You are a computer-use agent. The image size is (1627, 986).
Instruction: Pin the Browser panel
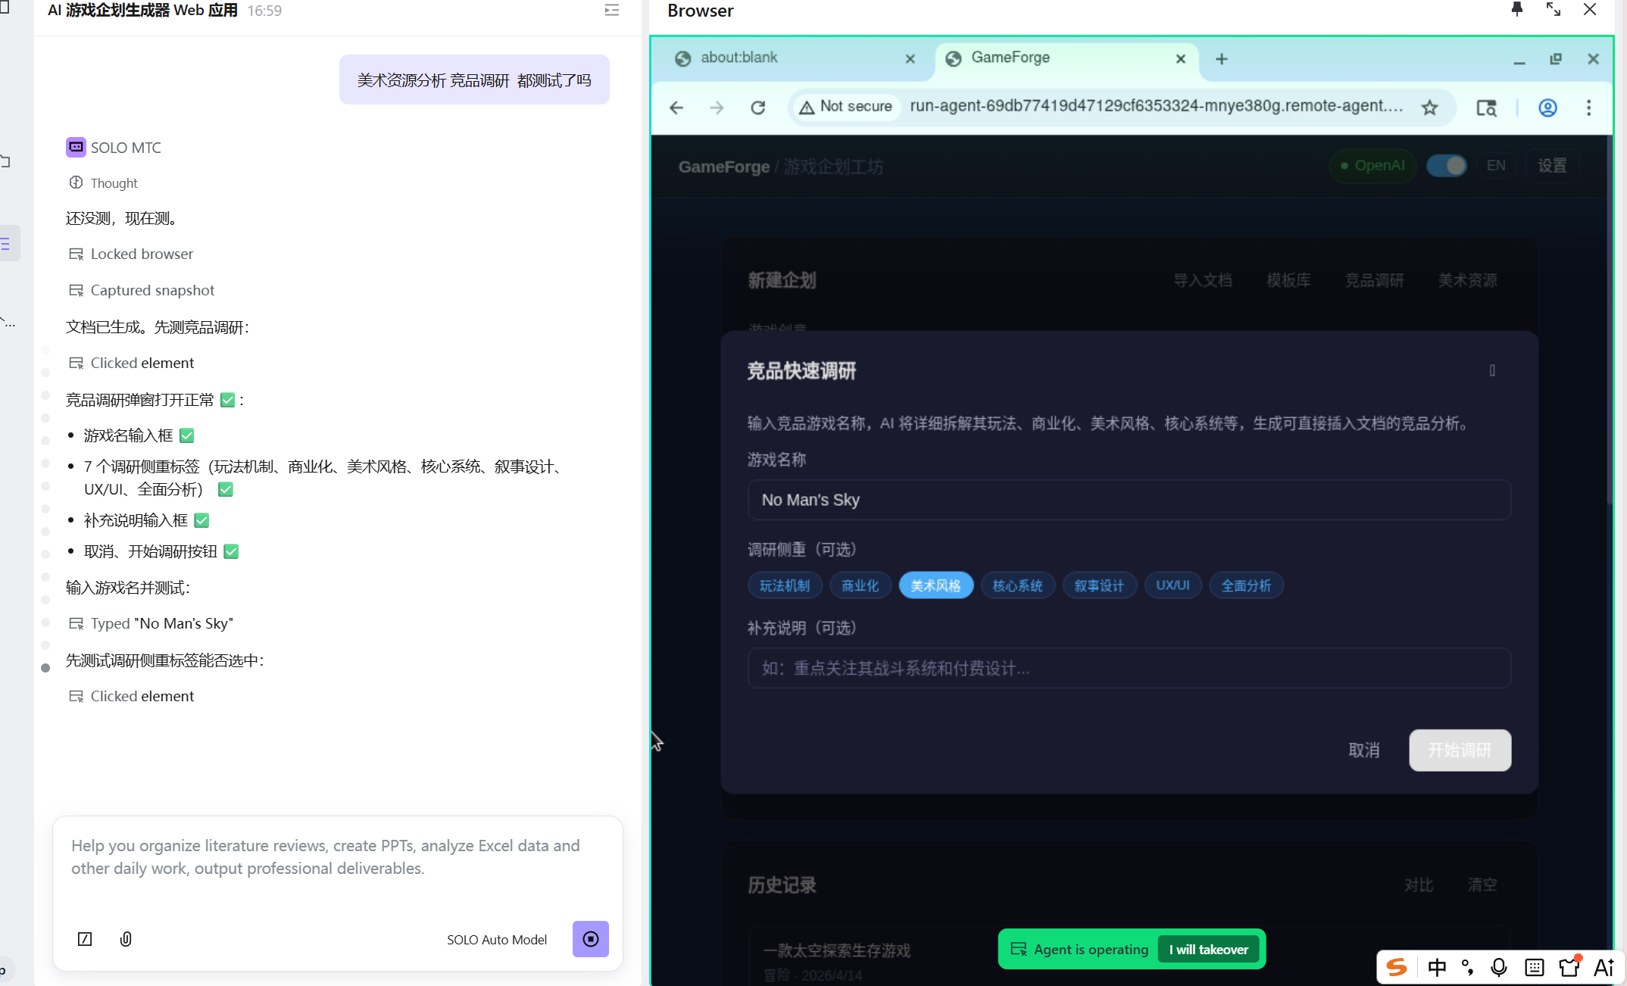(x=1516, y=10)
